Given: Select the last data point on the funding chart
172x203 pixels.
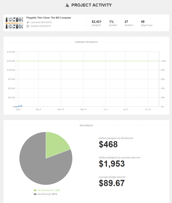Looking at the screenshot, I should click(x=21, y=106).
